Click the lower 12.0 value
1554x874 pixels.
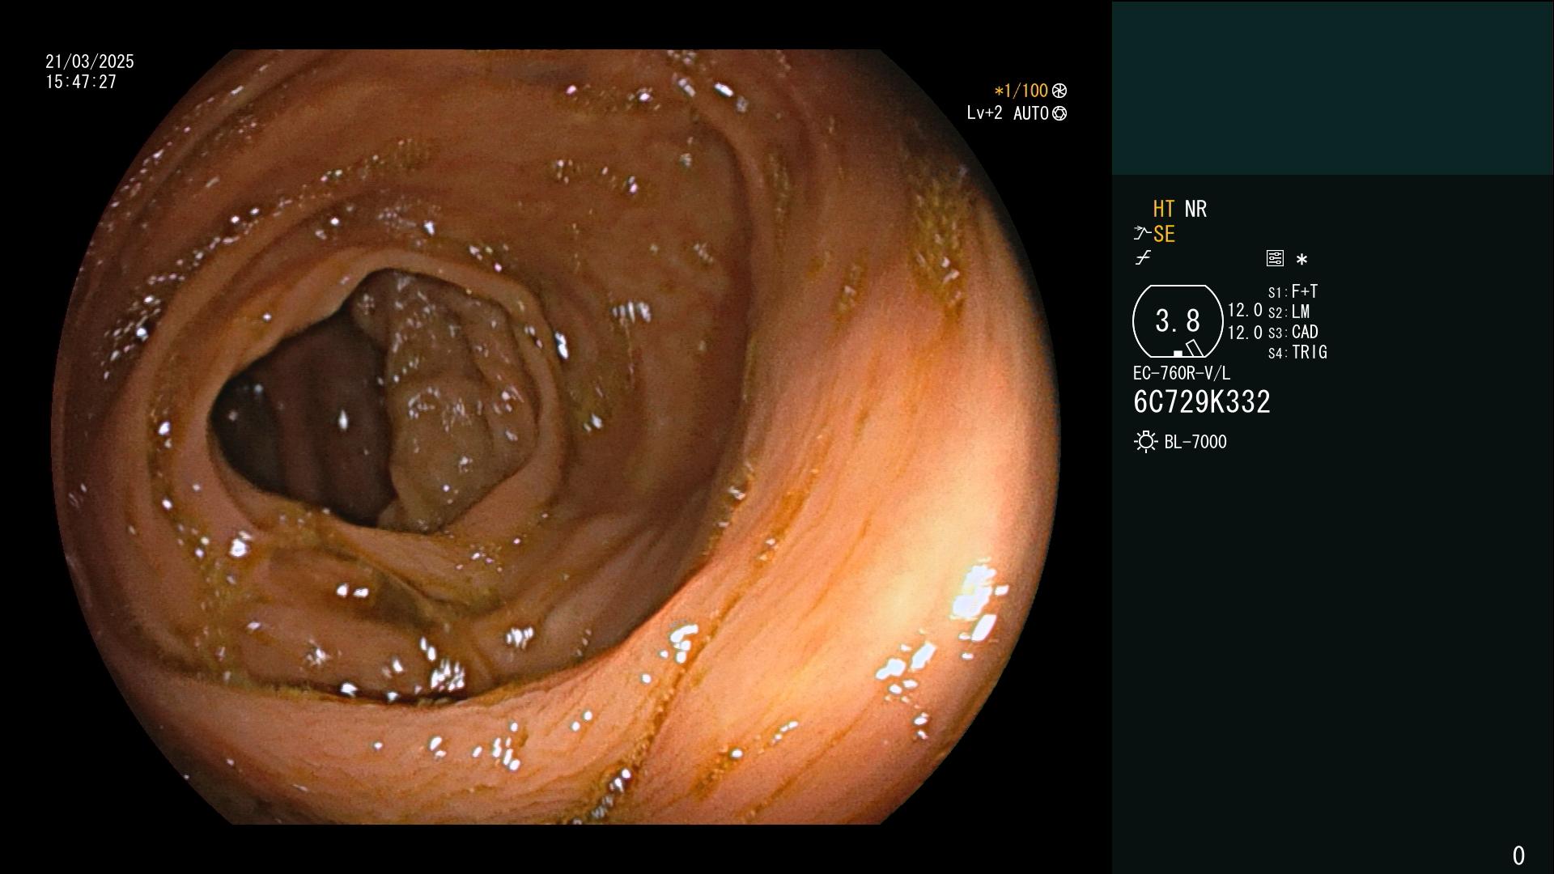tap(1245, 333)
